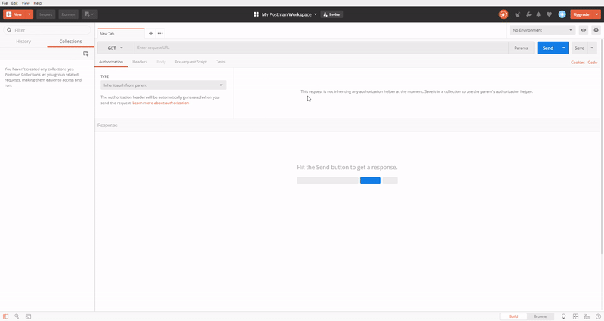This screenshot has height=321, width=604.
Task: Select the New Tab request tab
Action: click(121, 33)
